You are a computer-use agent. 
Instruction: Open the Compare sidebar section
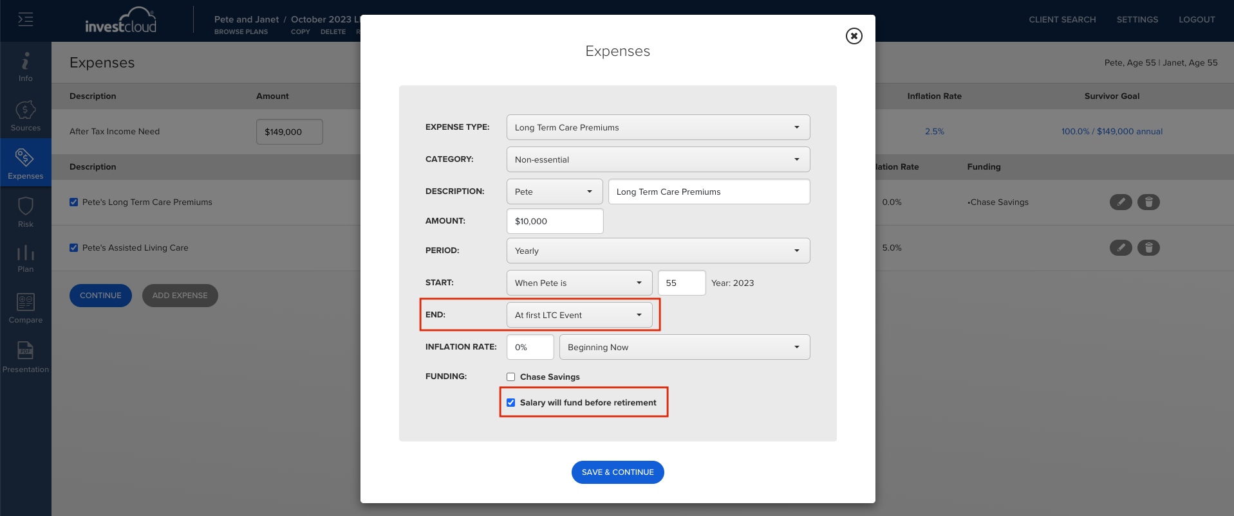(25, 308)
